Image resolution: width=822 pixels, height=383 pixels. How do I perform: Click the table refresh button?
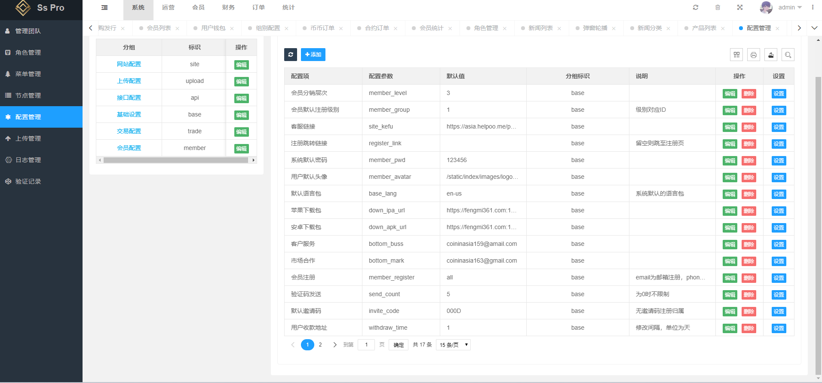coord(291,55)
